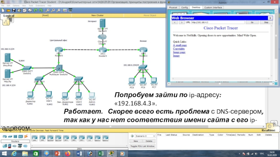Close the Web Browser with X button
This screenshot has height=157, width=280.
[270, 18]
